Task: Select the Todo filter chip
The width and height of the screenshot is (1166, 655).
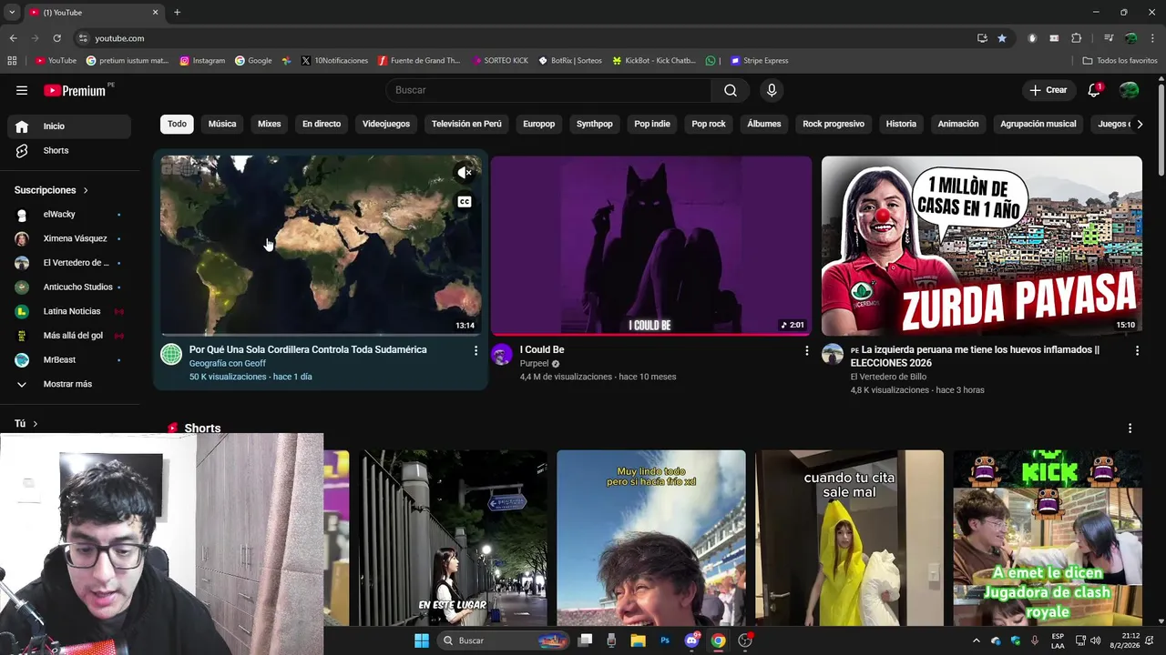Action: point(177,124)
